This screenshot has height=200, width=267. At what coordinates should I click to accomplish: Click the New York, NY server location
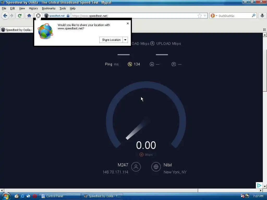[x=175, y=172]
